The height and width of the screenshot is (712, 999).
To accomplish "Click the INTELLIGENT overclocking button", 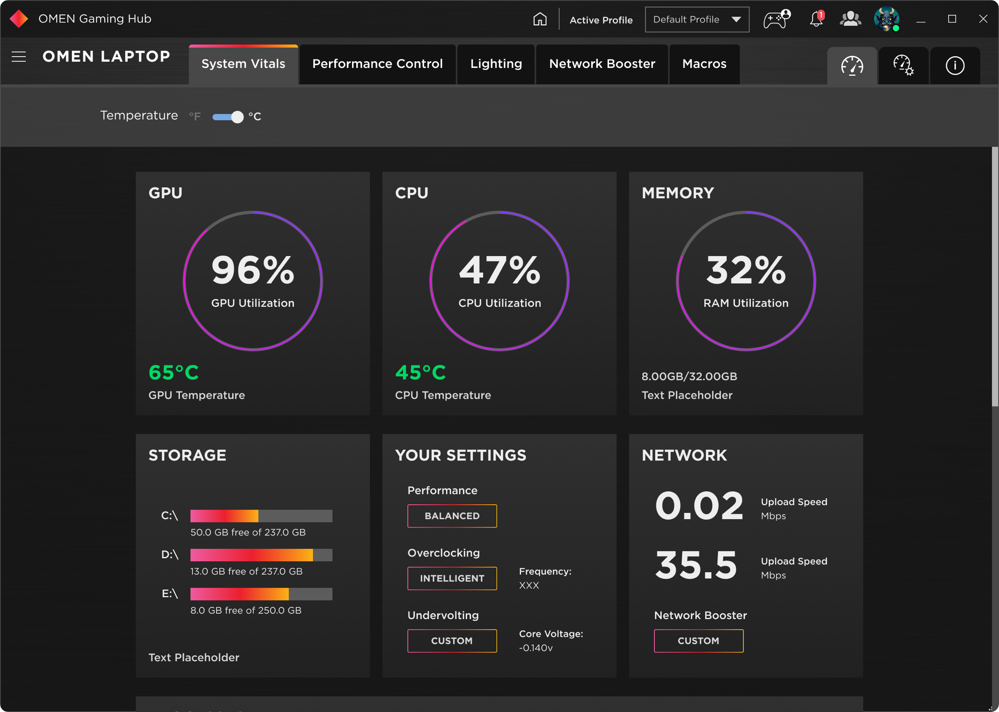I will coord(452,578).
